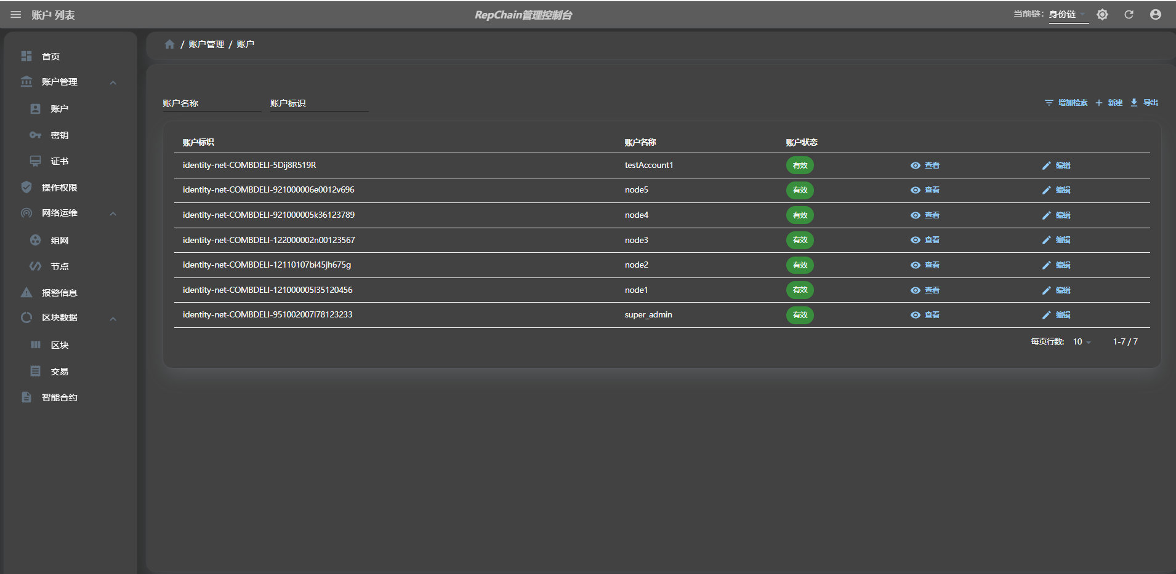Open the user profile icon
Viewport: 1176px width, 574px height.
click(x=1156, y=14)
